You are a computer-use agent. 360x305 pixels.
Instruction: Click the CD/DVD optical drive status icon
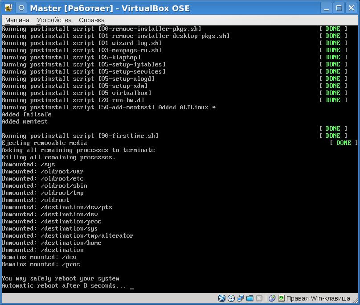click(x=231, y=298)
